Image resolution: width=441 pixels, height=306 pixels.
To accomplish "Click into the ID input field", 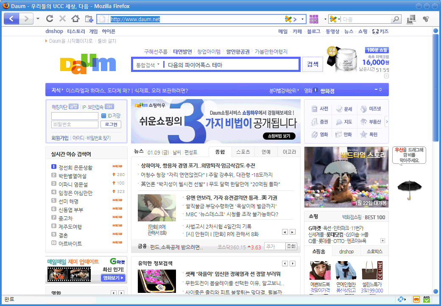I will click(x=75, y=116).
